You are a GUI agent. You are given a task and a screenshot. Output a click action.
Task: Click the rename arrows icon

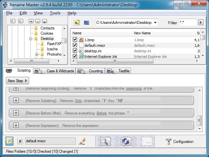(126, 141)
